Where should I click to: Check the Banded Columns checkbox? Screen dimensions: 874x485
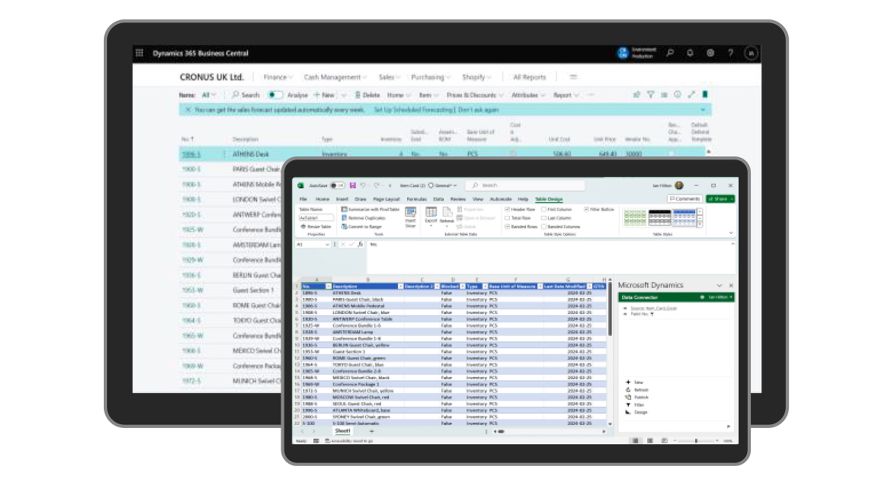click(x=543, y=227)
